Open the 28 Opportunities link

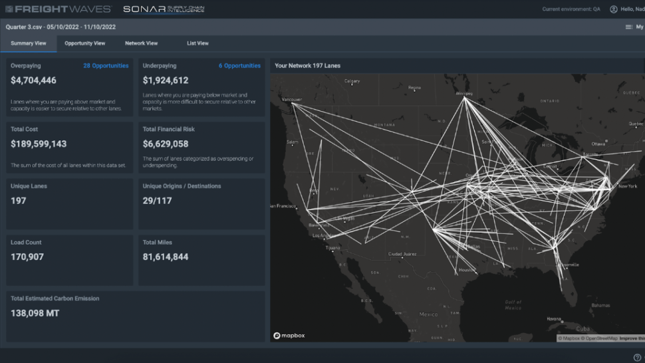pos(106,66)
